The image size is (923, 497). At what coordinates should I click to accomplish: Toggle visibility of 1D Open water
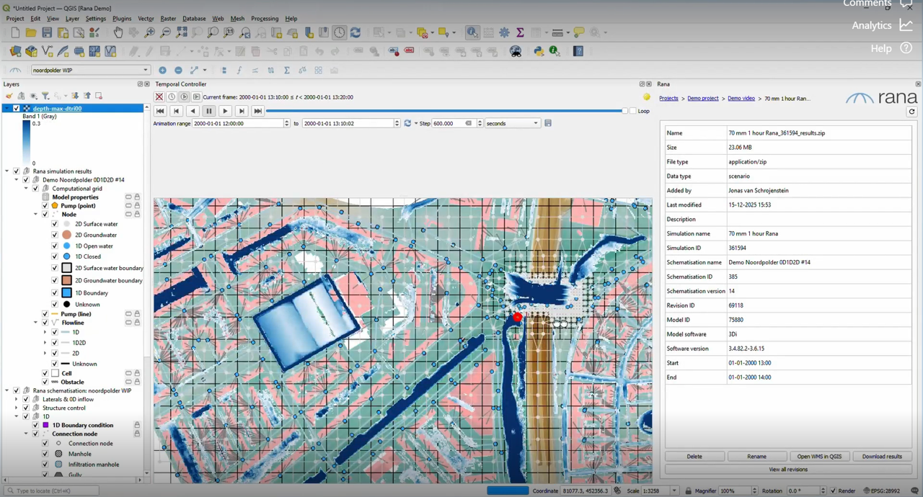[55, 246]
